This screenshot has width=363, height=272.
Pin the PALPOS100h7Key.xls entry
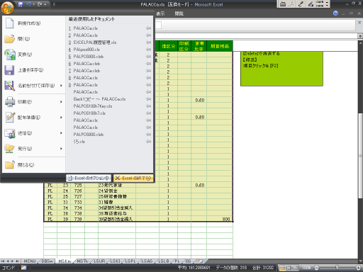pyautogui.click(x=148, y=106)
